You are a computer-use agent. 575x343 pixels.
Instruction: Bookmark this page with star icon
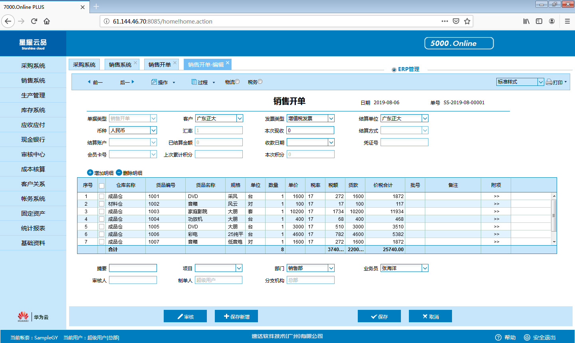[x=467, y=21]
